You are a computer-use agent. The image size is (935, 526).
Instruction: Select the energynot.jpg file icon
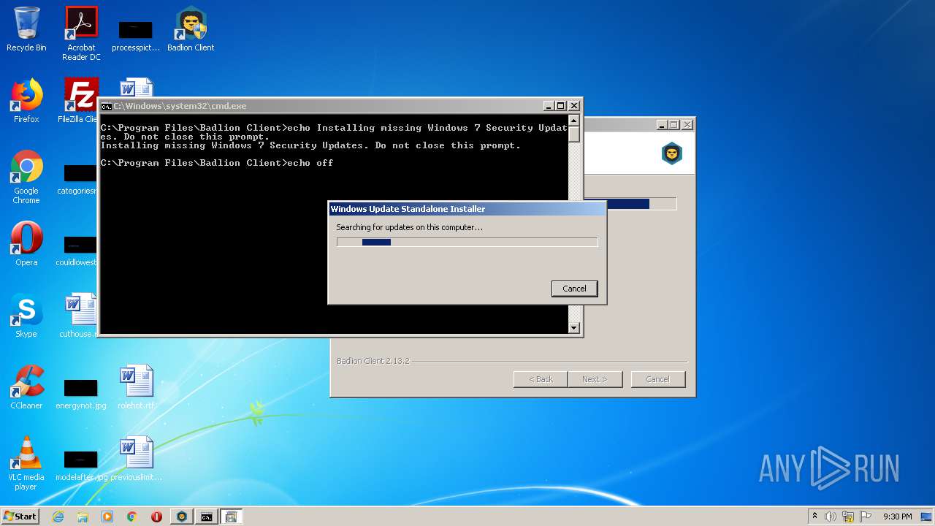pos(81,394)
